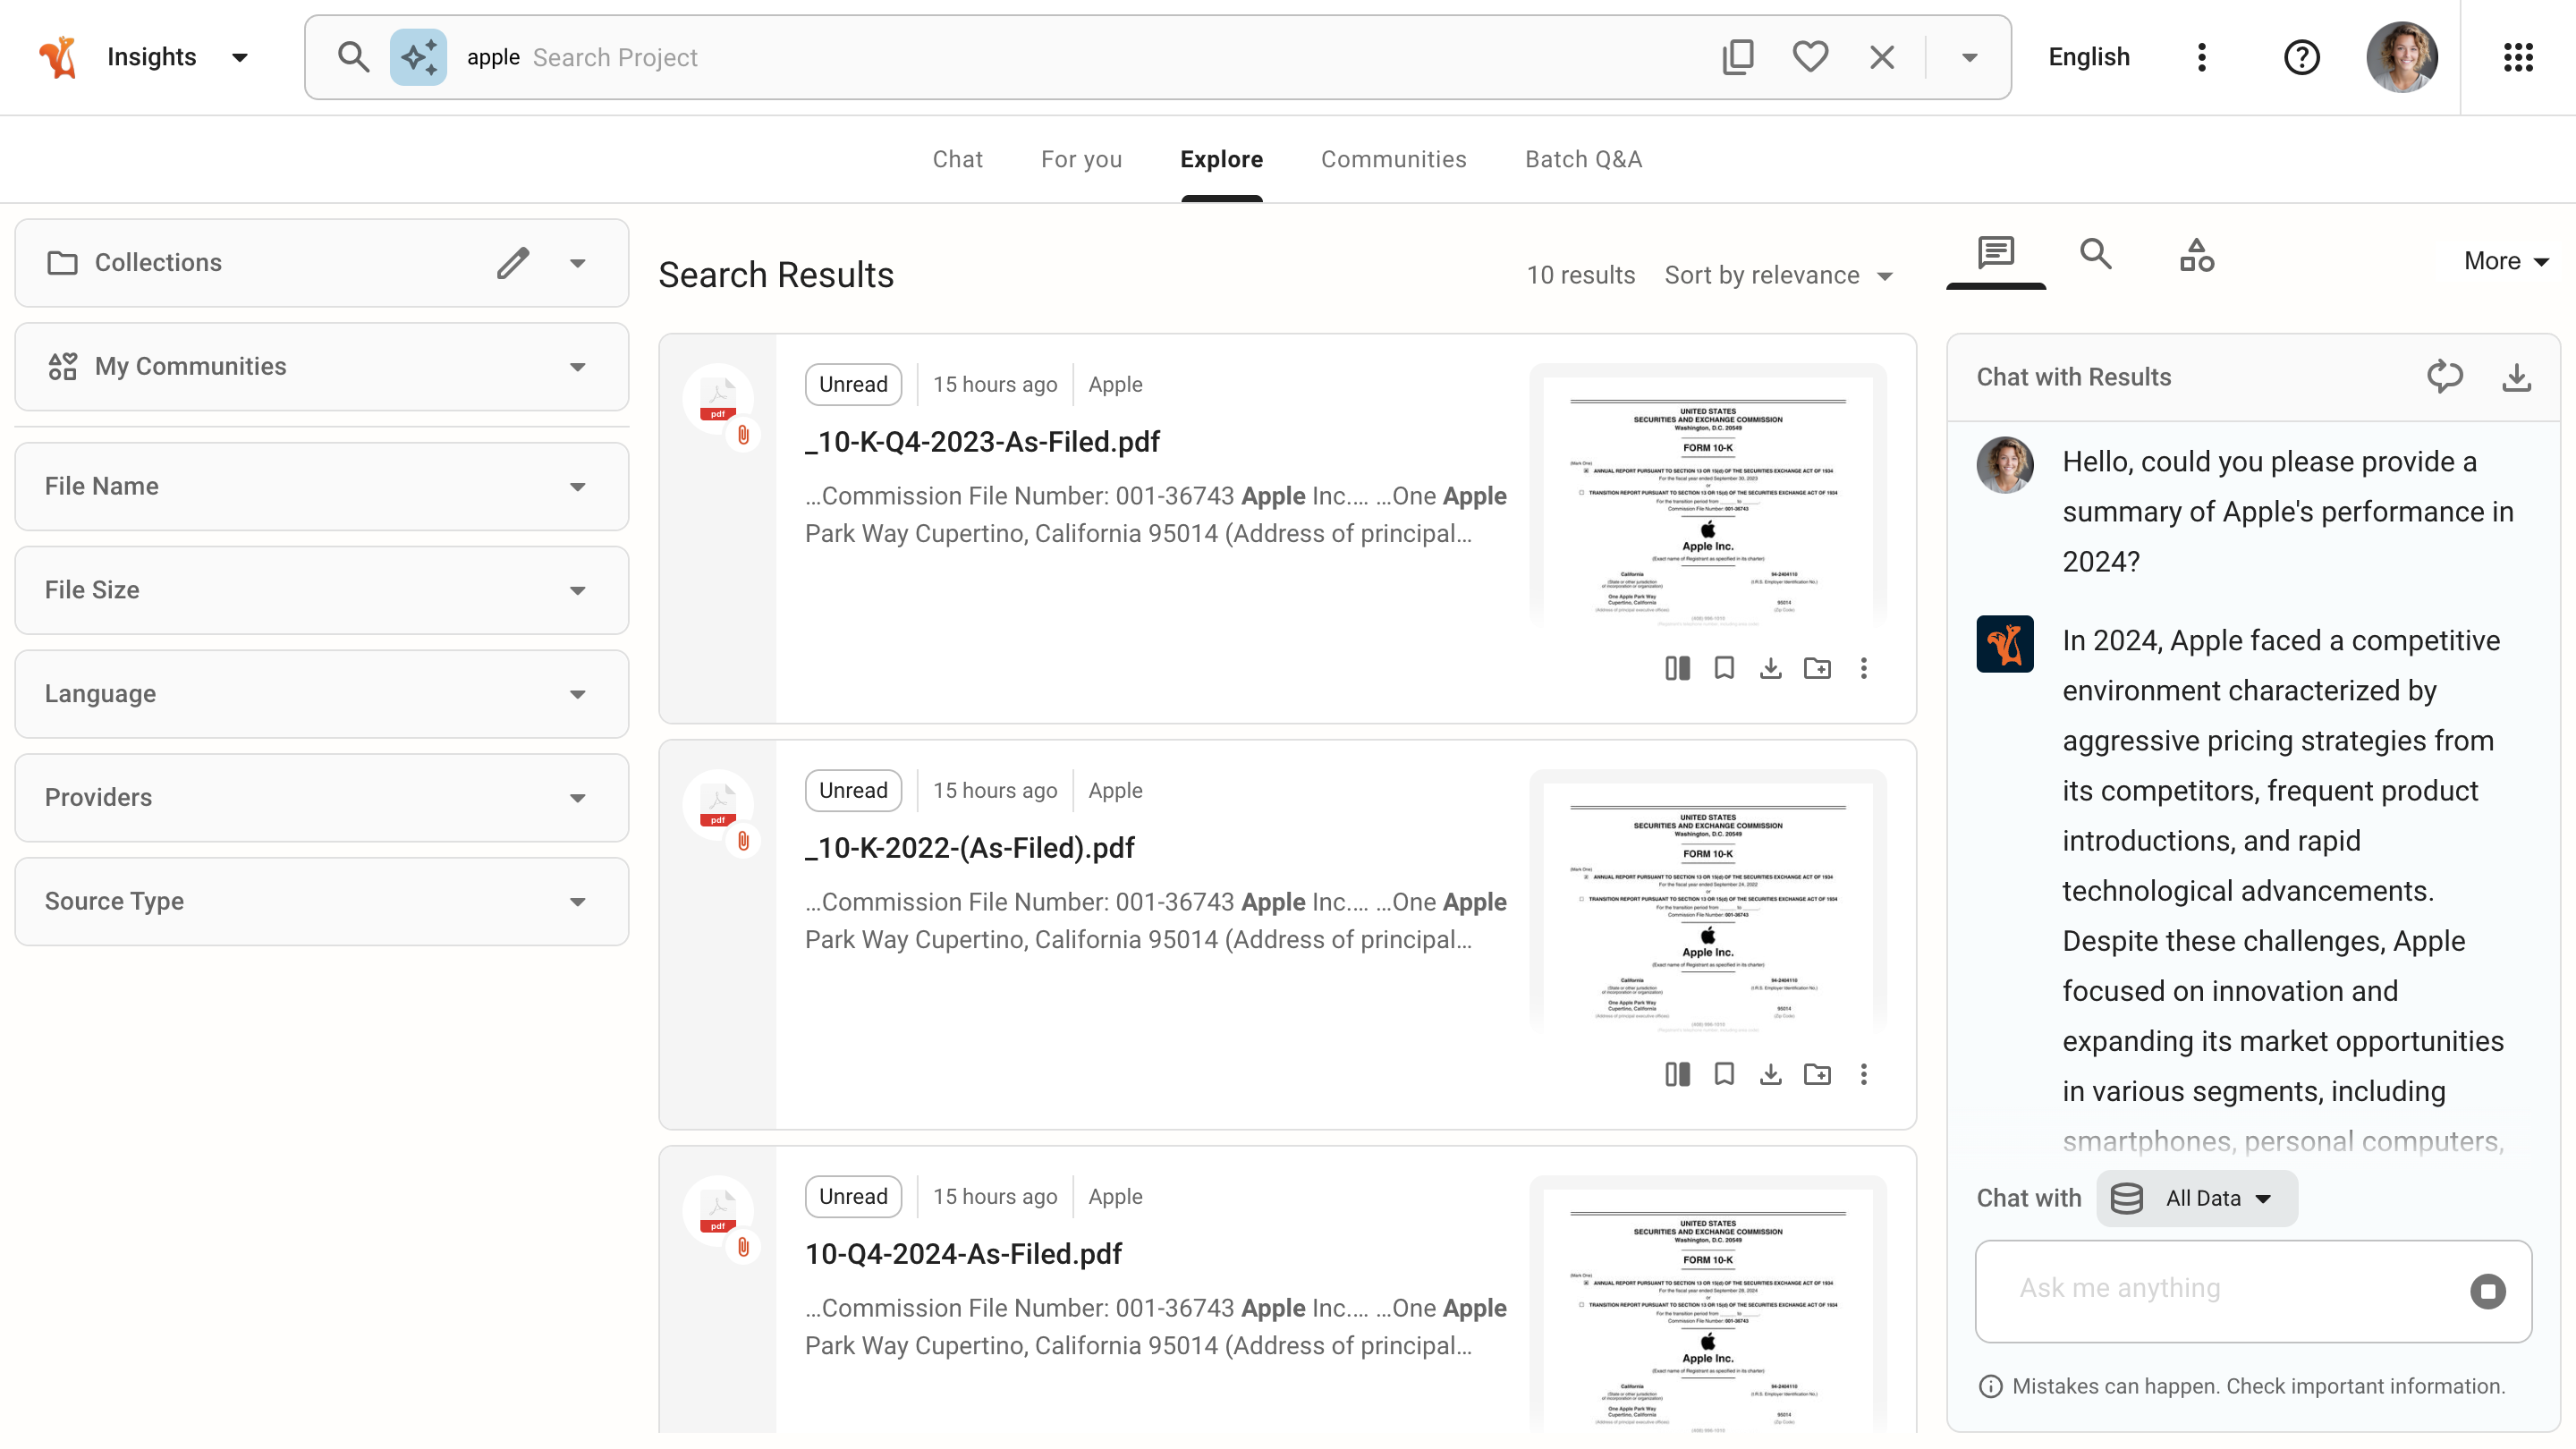Open the Communities tab
Viewport: 2576px width, 1449px height.
click(x=1393, y=159)
